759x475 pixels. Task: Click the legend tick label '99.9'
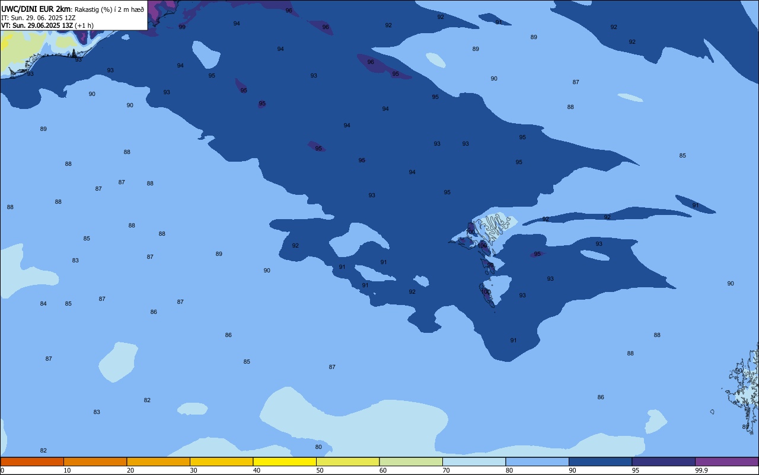pyautogui.click(x=701, y=470)
